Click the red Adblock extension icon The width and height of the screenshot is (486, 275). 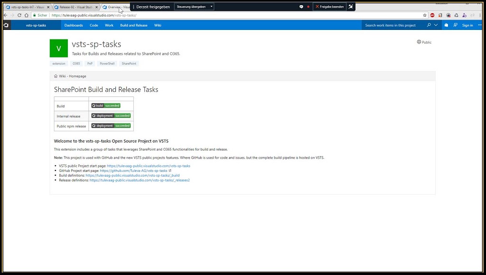point(432,15)
